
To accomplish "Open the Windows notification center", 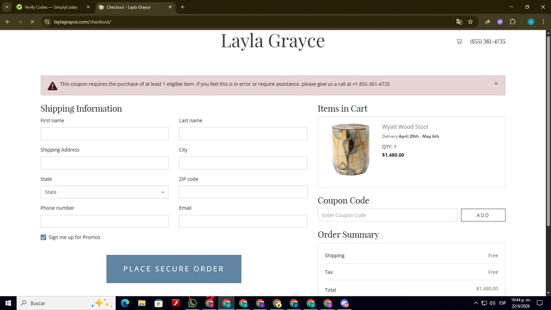I will pos(540,303).
